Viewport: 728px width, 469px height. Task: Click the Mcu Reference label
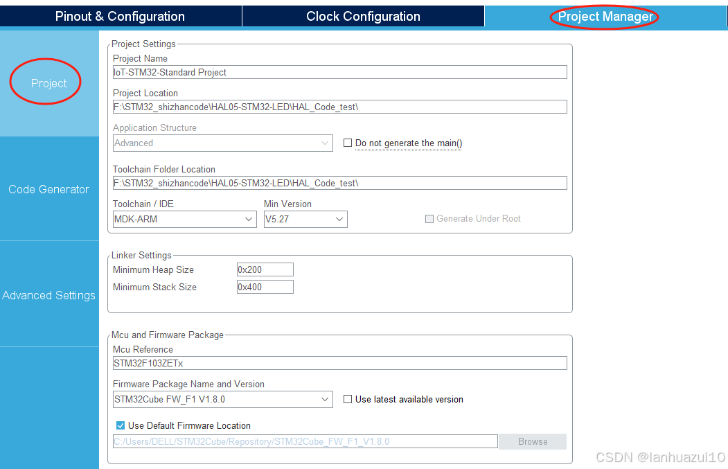[143, 349]
